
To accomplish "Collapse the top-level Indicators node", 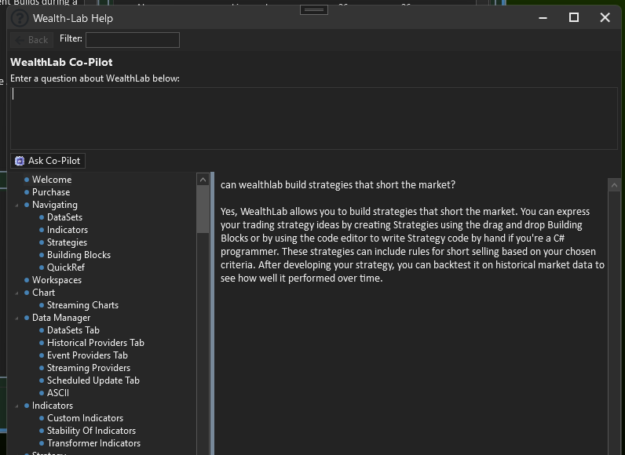I will (16, 406).
